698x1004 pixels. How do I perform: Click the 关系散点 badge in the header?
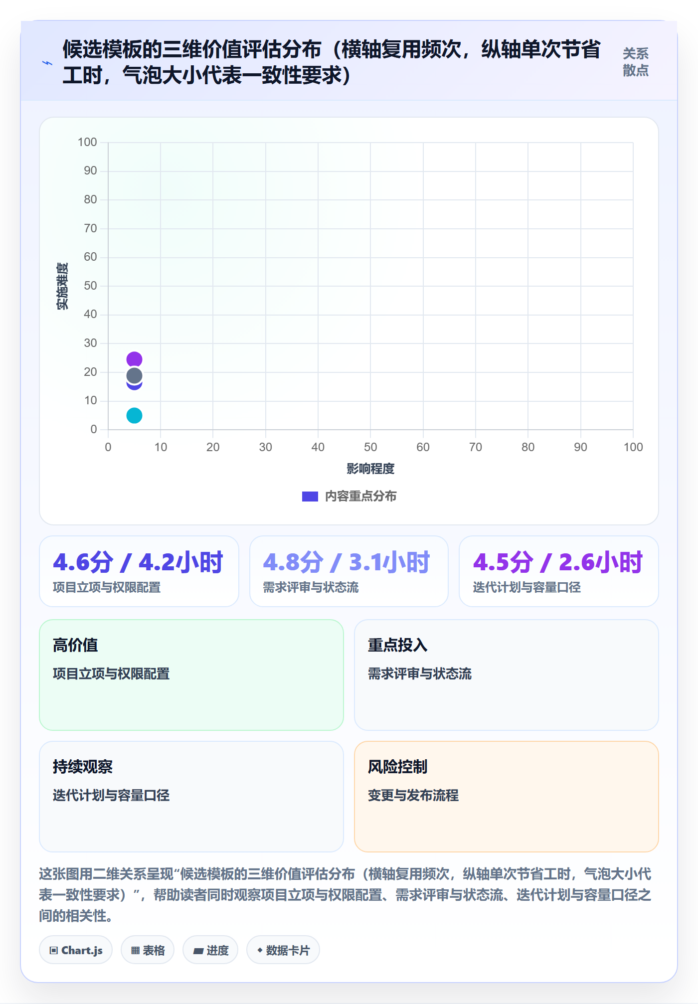coord(635,62)
